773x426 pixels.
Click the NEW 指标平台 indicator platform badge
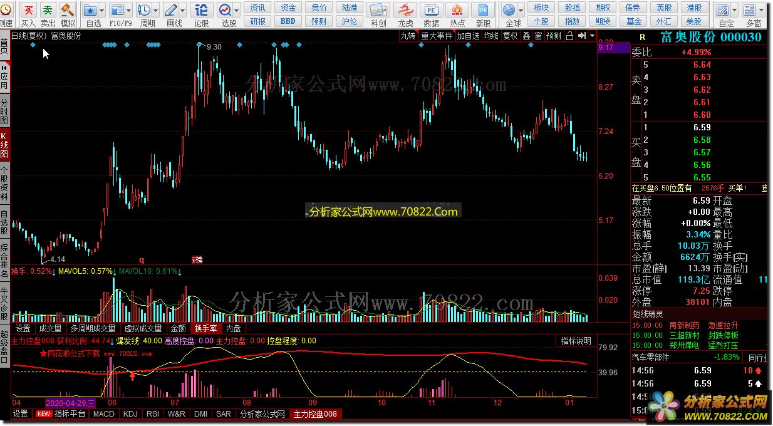click(x=61, y=414)
